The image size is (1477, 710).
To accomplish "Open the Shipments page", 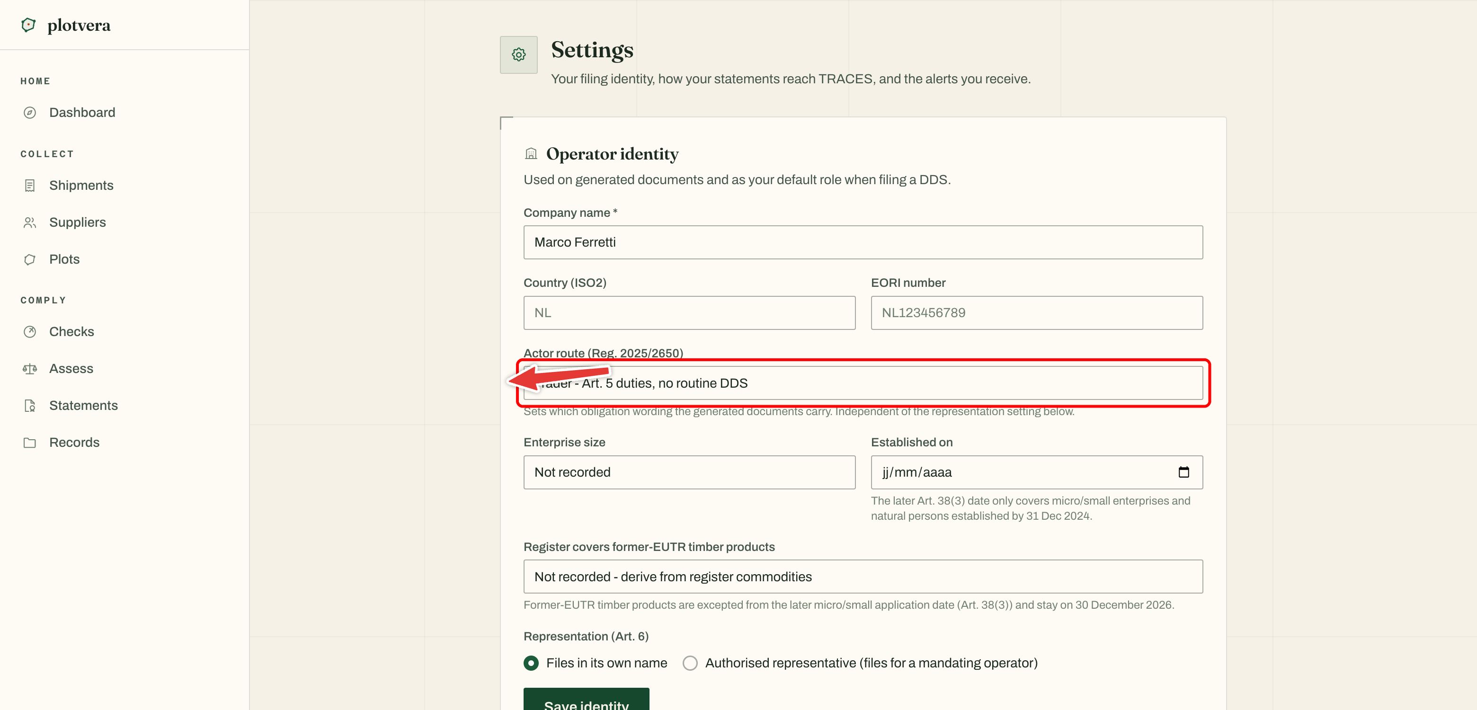I will (81, 185).
